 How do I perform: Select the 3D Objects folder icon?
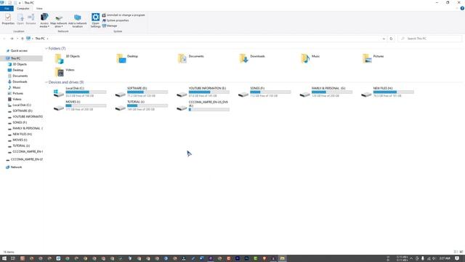[59, 59]
